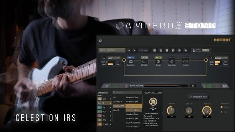Click the EQ category icon
The image size is (235, 132).
[x=100, y=107]
